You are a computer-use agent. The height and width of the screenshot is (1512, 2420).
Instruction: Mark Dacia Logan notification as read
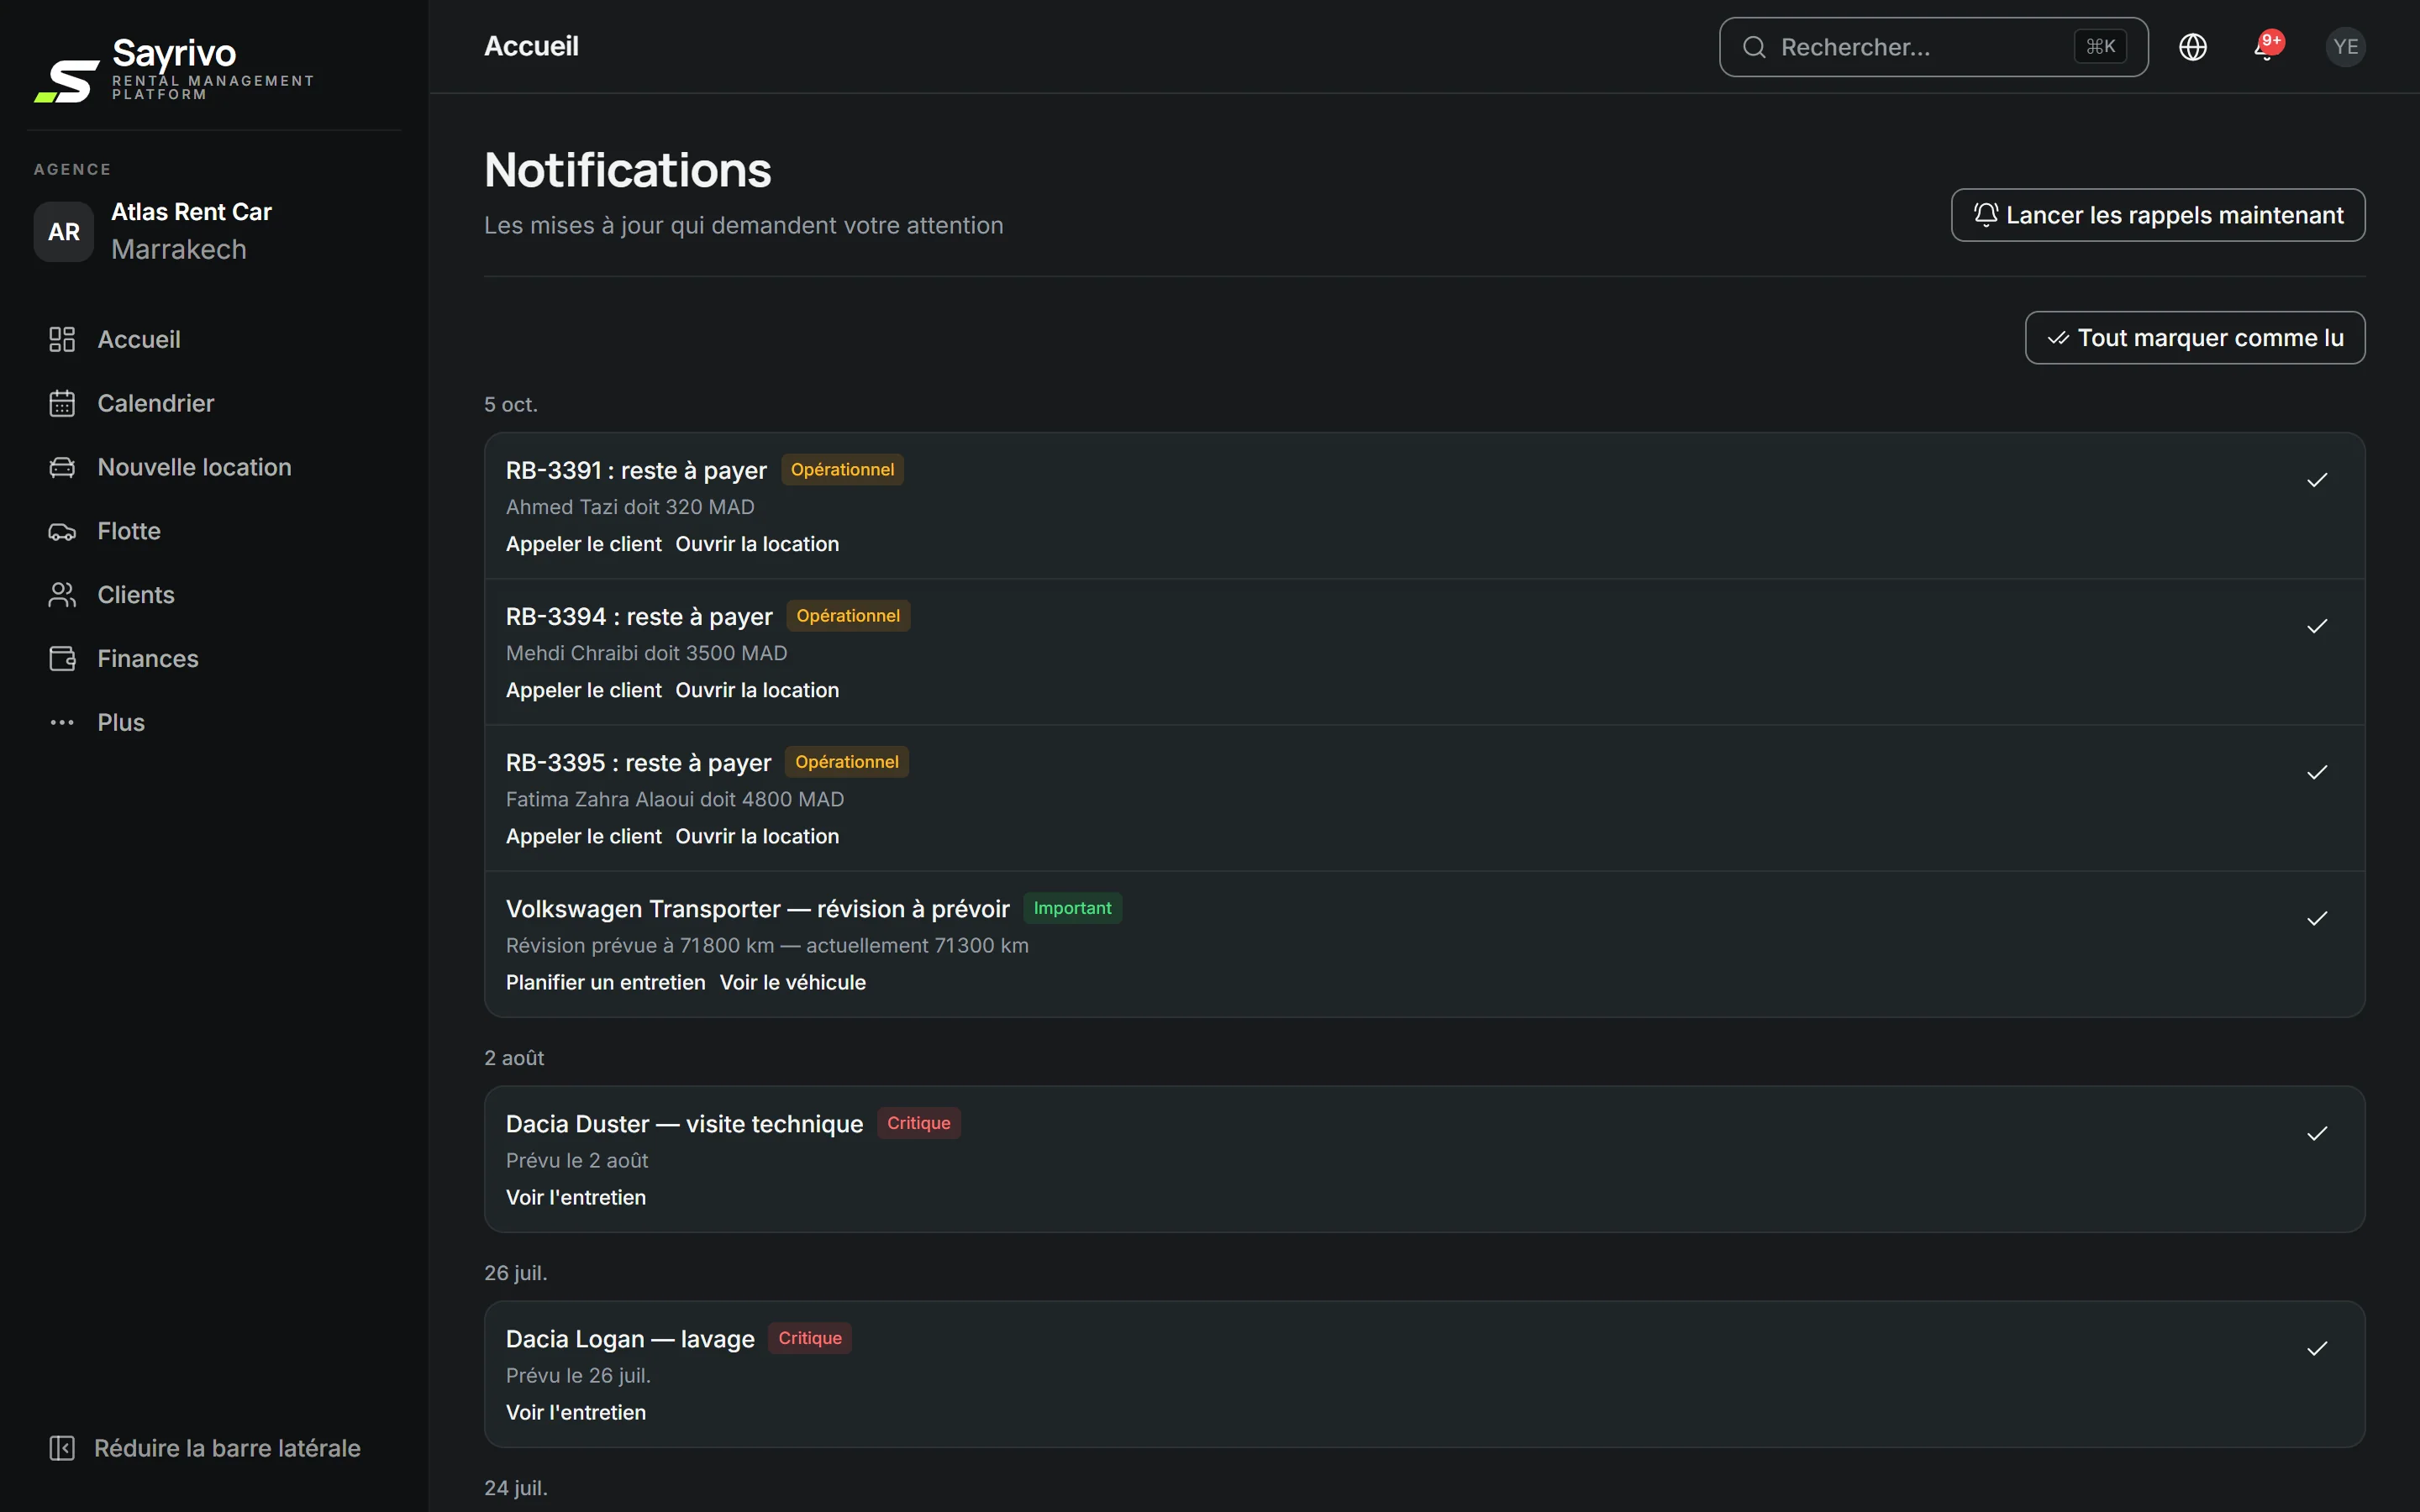tap(2317, 1348)
